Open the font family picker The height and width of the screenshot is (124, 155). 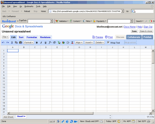(50, 43)
